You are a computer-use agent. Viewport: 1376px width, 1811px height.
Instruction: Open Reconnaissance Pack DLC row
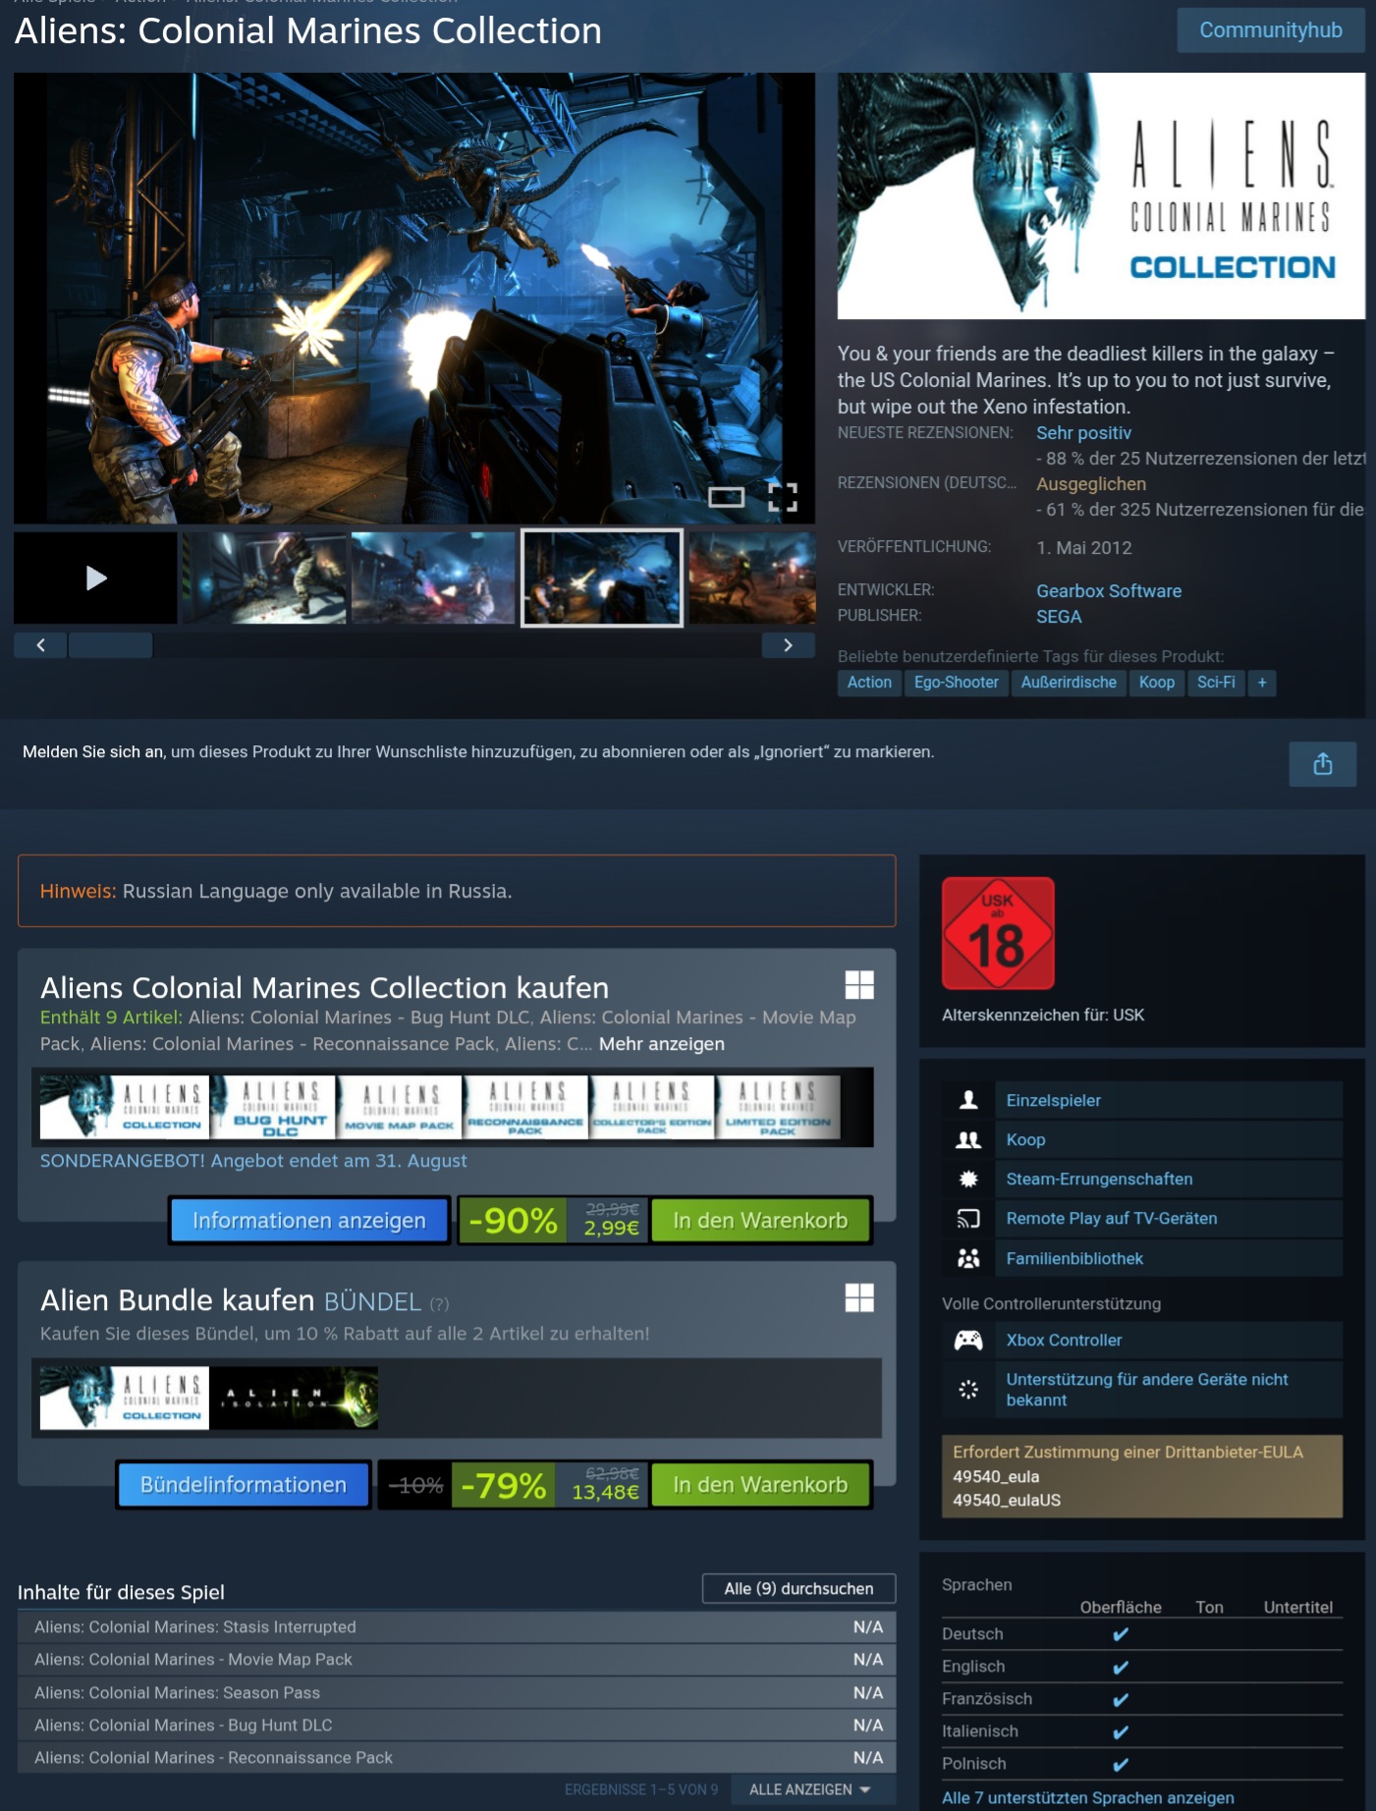click(x=457, y=1758)
